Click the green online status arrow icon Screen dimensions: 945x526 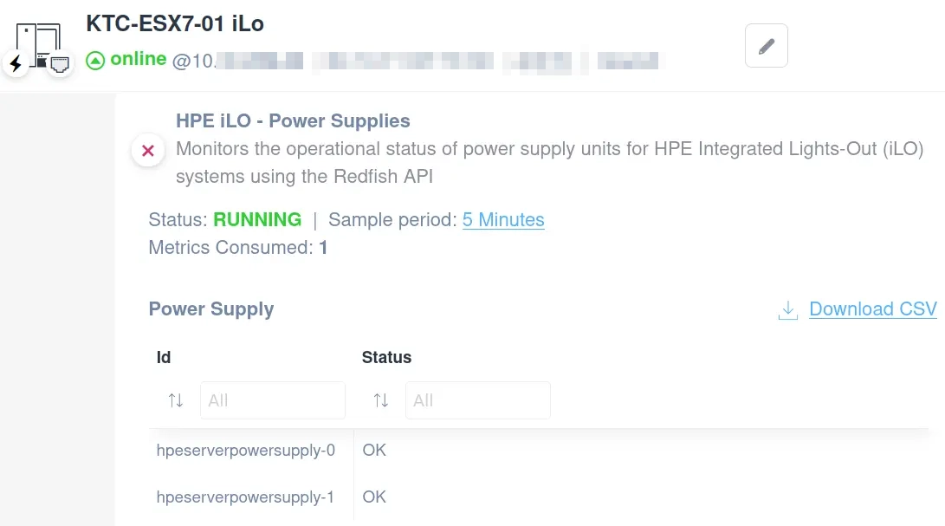coord(94,61)
